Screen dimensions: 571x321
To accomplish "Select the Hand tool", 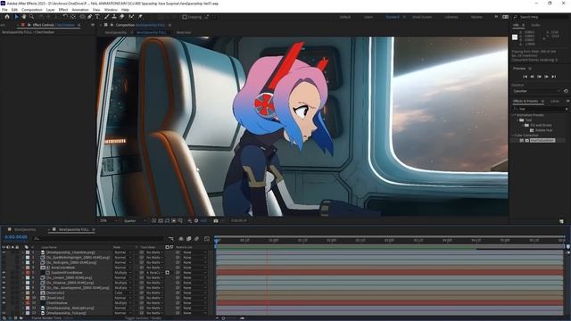I will (24, 17).
